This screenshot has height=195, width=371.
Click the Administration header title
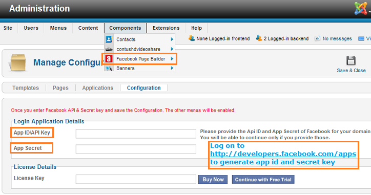click(x=39, y=9)
